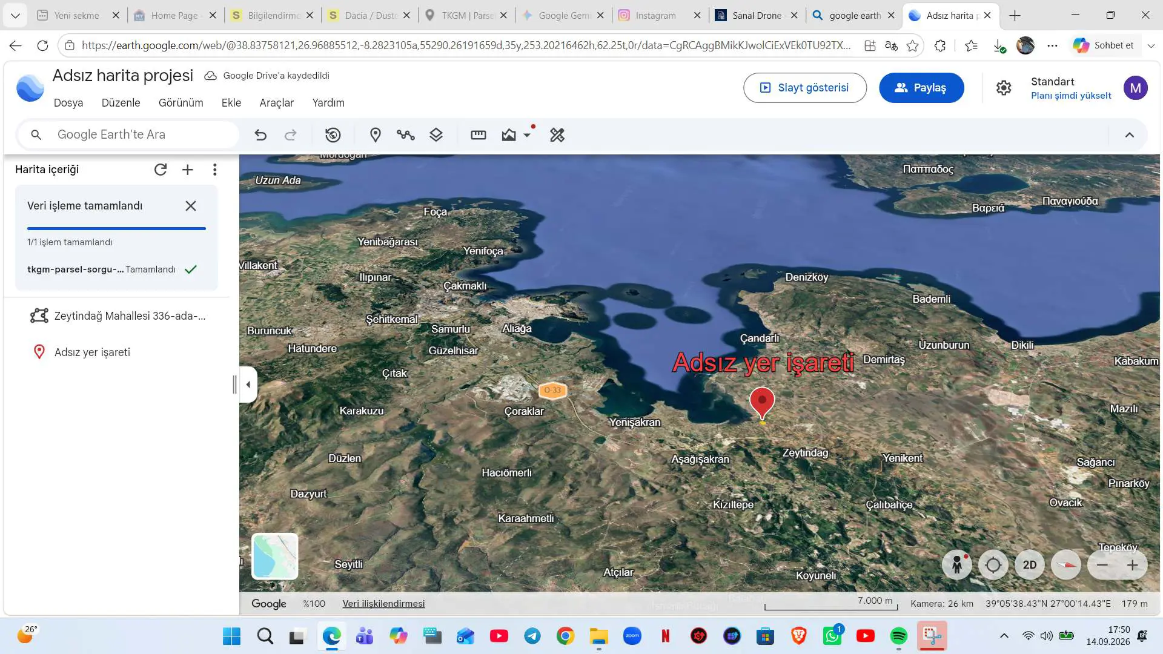Click the undo arrow in Earth toolbar

pyautogui.click(x=260, y=135)
